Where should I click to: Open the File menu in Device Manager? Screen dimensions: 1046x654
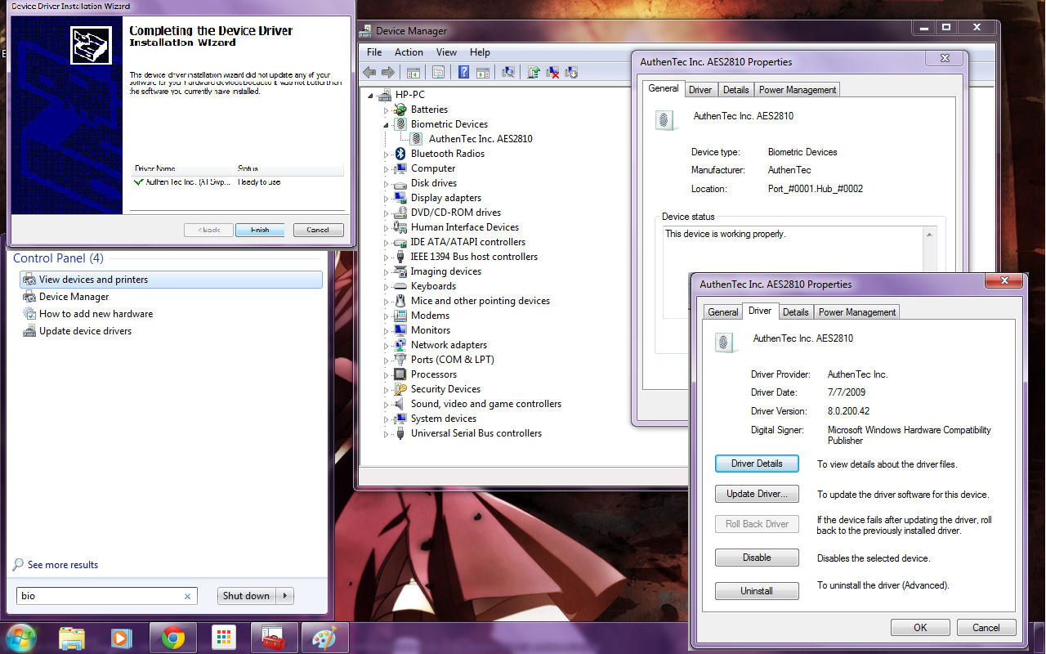pyautogui.click(x=374, y=52)
